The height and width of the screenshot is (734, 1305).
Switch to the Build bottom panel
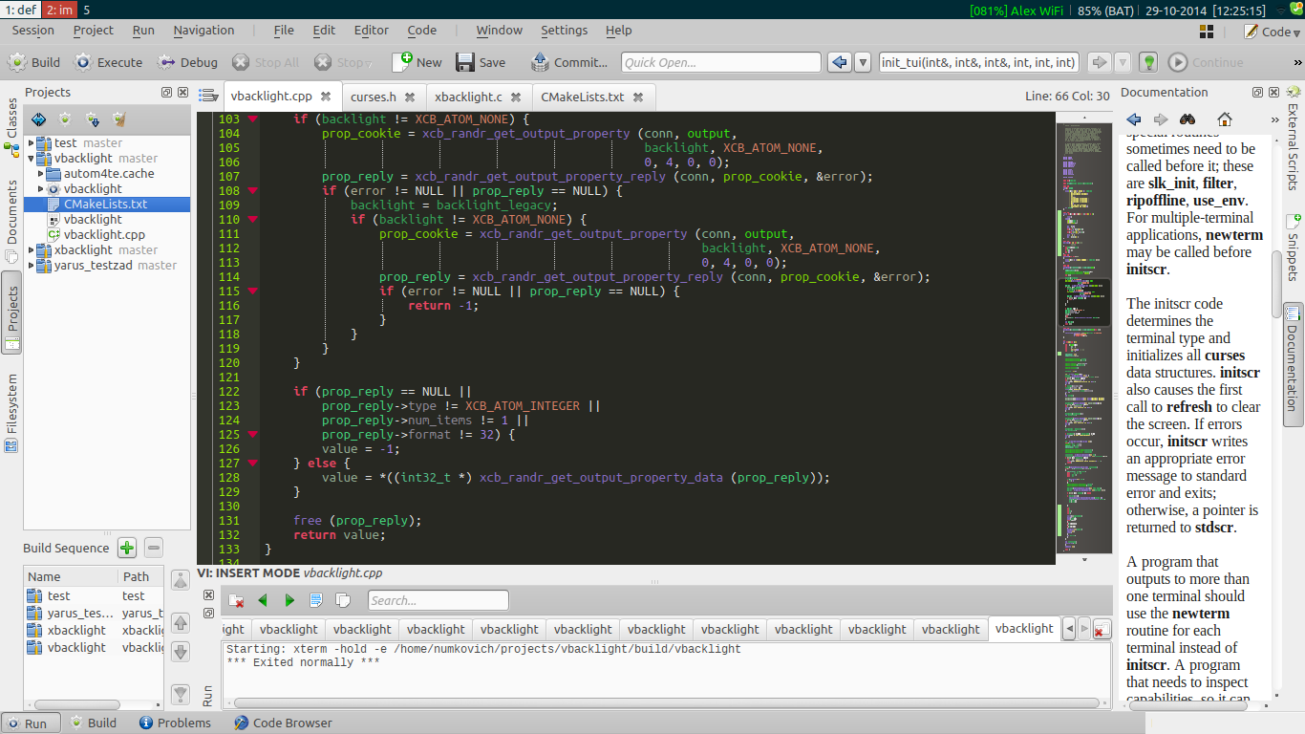pos(93,723)
